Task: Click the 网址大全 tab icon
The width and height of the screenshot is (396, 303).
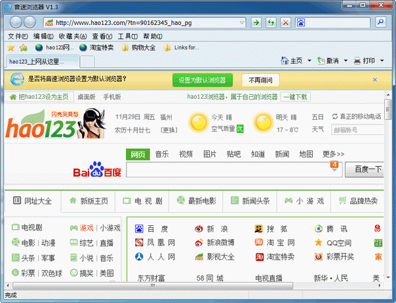Action: pyautogui.click(x=17, y=201)
